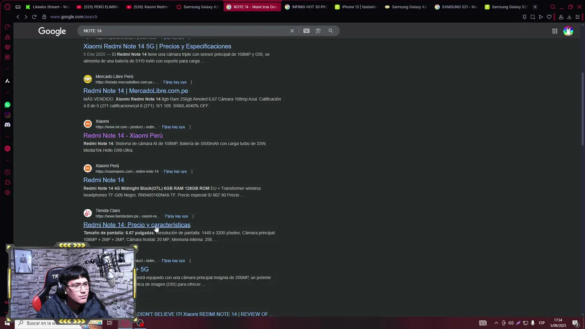Screen dimensions: 585x329
Task: Open the red player circle sidebar icon
Action: coord(7,149)
